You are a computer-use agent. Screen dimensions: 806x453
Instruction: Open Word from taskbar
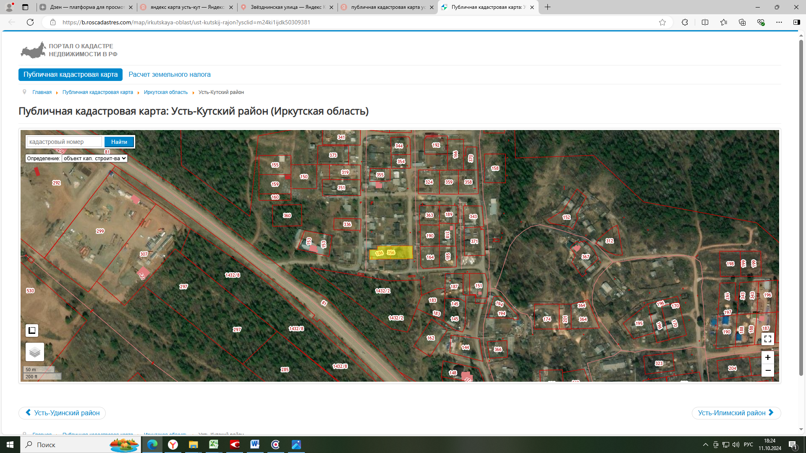pos(255,445)
